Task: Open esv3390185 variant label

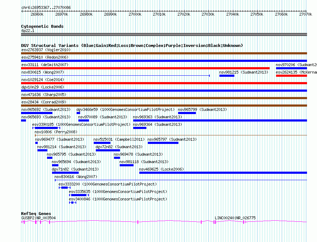Action: pyautogui.click(x=81, y=124)
